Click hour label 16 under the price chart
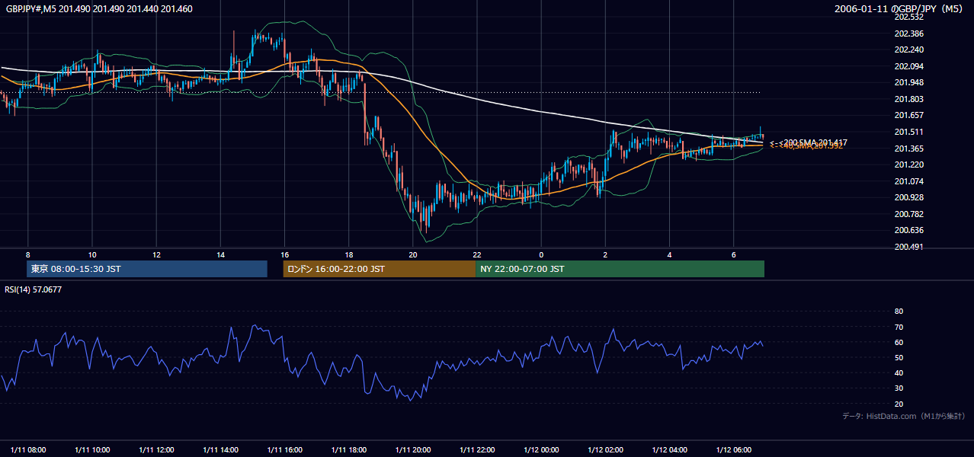The image size is (974, 457). (x=284, y=254)
